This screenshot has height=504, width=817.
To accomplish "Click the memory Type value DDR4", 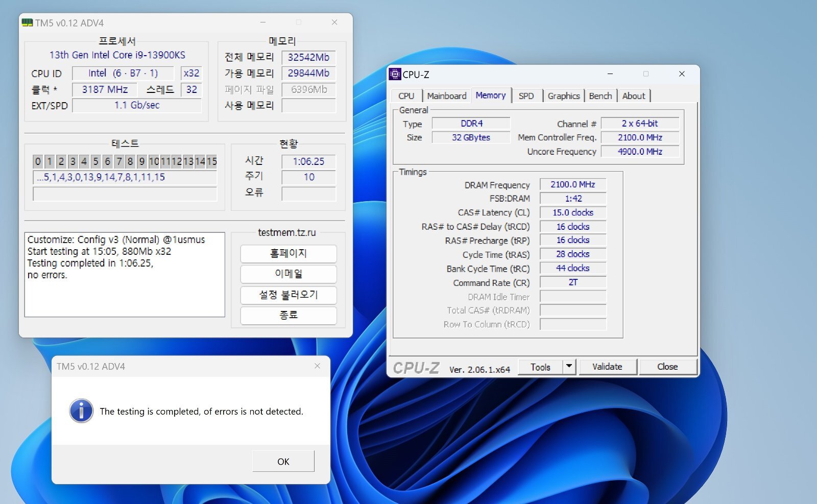I will click(x=471, y=124).
